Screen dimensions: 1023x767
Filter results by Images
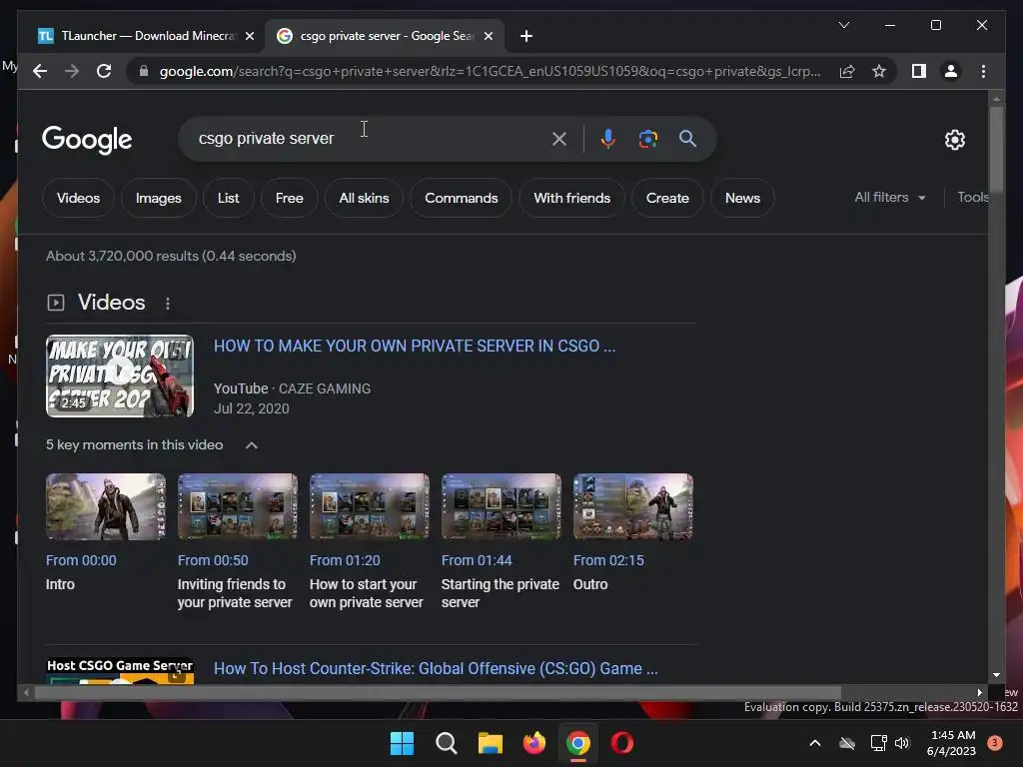[159, 198]
